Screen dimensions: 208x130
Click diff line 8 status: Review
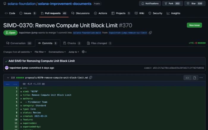point(32,113)
